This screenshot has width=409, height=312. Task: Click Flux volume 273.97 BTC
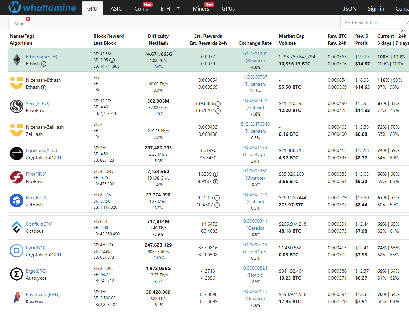pyautogui.click(x=292, y=205)
